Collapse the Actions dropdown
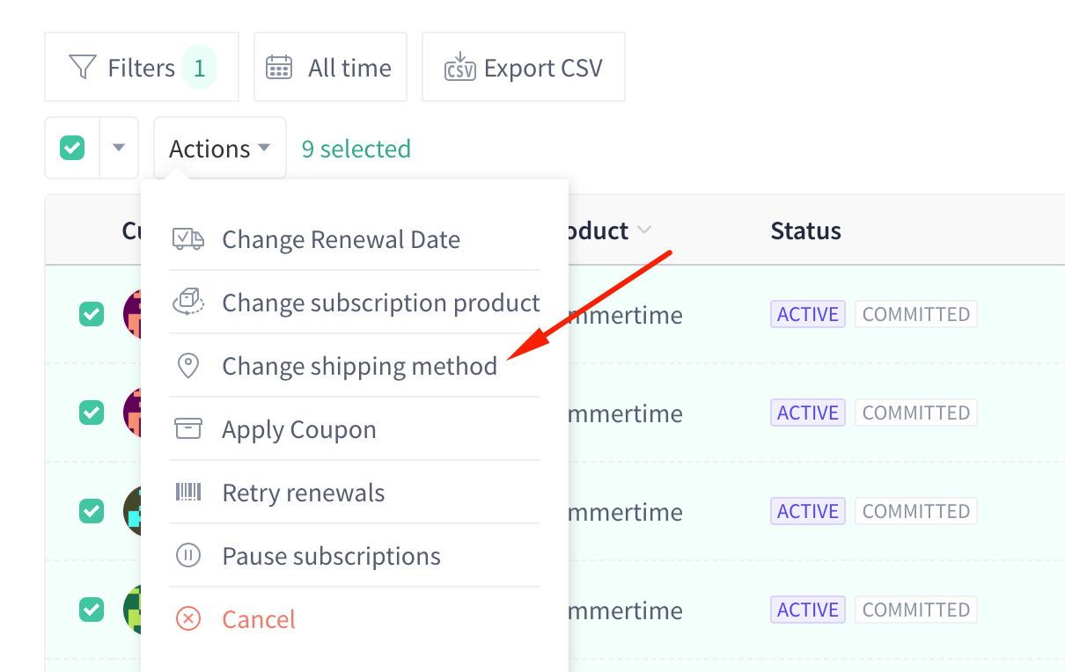Image resolution: width=1065 pixels, height=672 pixels. pos(220,149)
